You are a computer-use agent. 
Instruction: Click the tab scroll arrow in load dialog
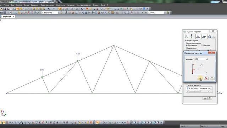tap(214, 37)
